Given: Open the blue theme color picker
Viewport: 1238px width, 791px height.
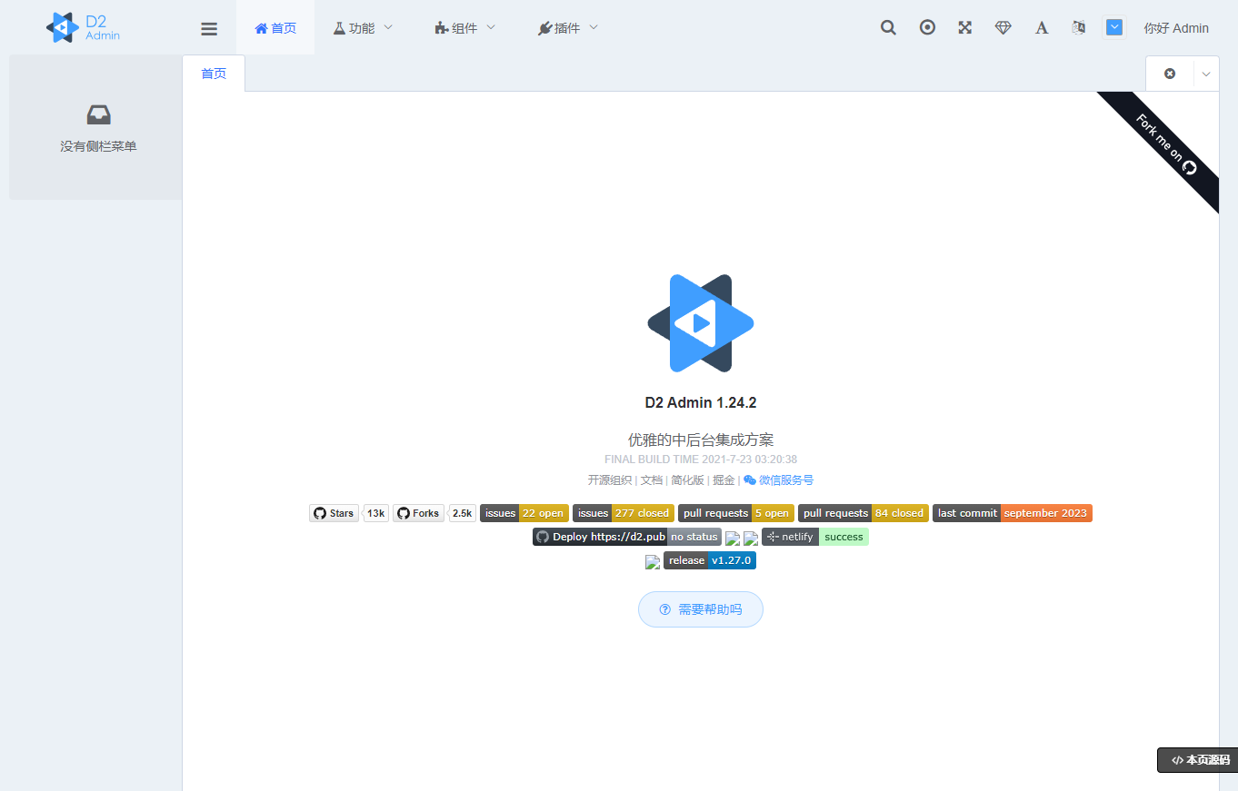Looking at the screenshot, I should [x=1114, y=27].
